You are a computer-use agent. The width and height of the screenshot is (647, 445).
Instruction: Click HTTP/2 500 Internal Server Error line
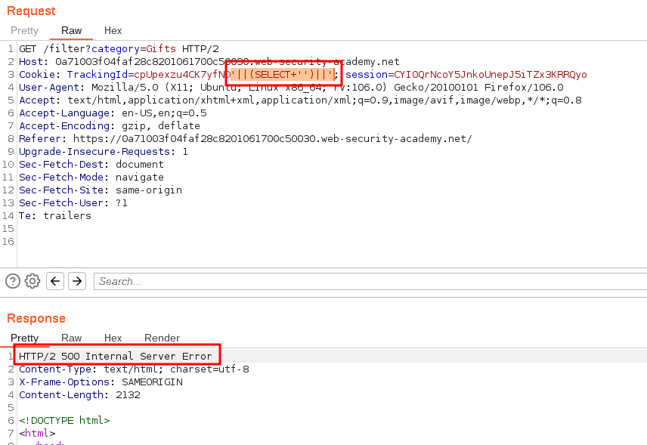[116, 356]
